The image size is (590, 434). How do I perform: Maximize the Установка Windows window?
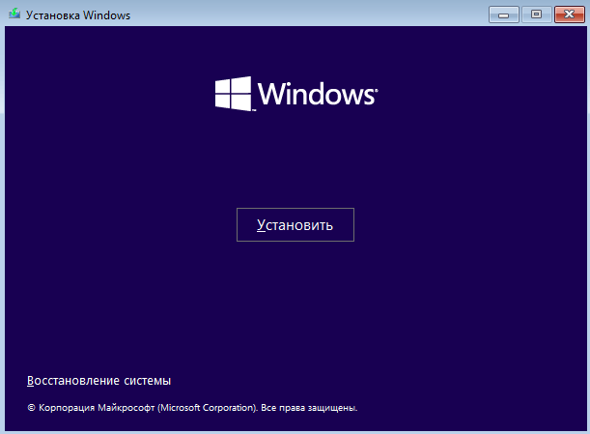pos(536,15)
